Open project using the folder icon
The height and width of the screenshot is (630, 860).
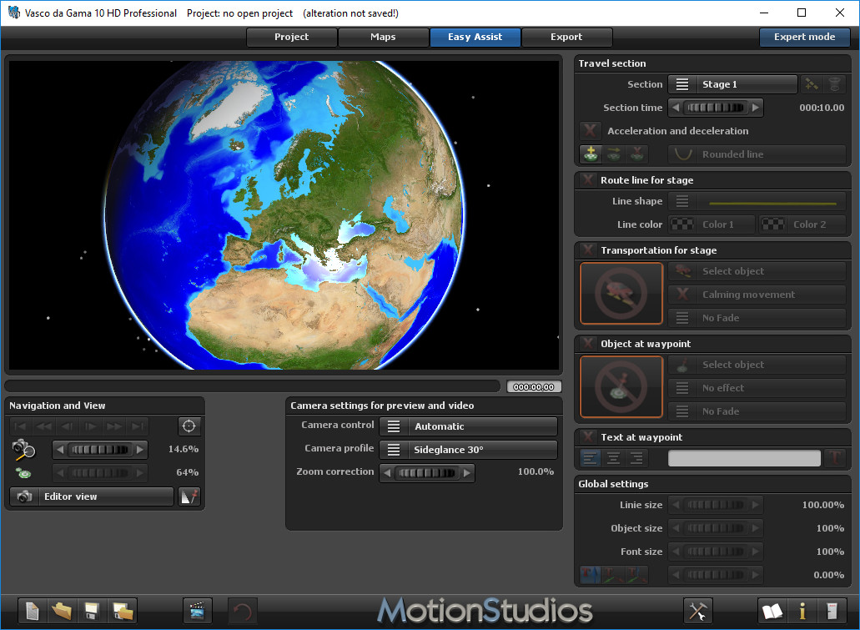point(62,611)
